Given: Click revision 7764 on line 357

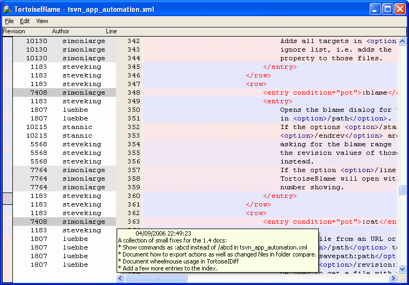Looking at the screenshot, I should [39, 170].
